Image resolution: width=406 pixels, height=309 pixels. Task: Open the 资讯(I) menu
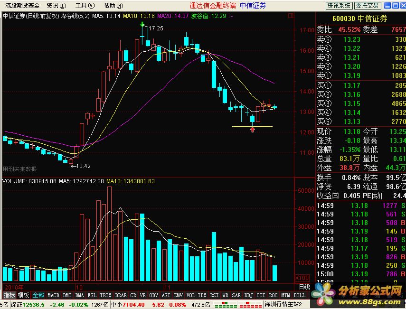56,5
